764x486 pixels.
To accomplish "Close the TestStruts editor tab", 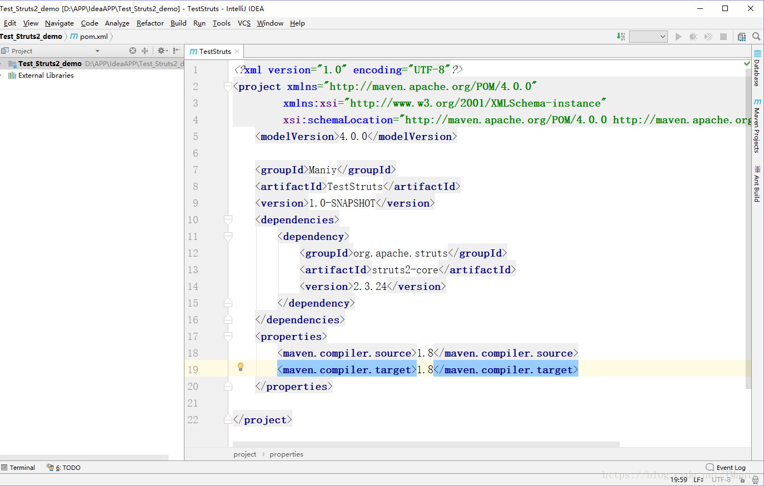I will tap(237, 51).
